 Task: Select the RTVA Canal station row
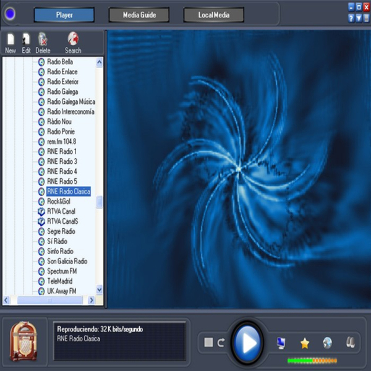point(61,211)
